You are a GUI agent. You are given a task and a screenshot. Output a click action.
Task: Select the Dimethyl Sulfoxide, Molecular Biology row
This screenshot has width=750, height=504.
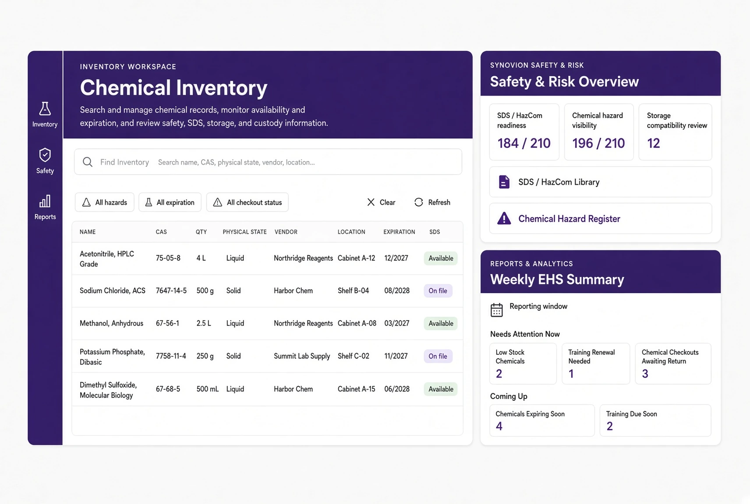click(x=267, y=389)
